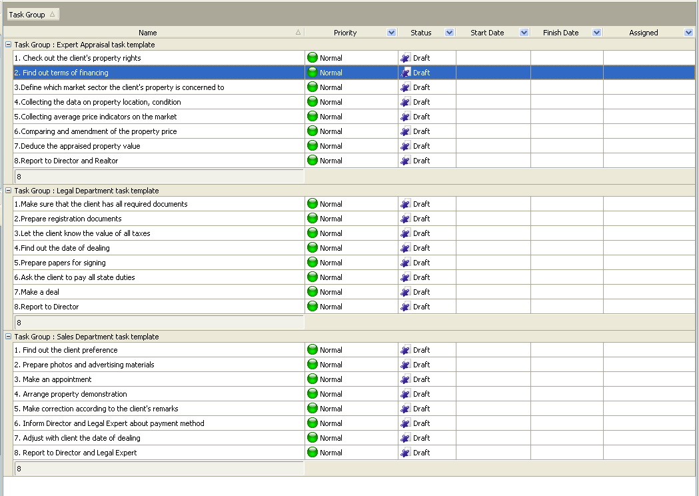699x496 pixels.
Task: Sort by the Name column header
Action: tap(148, 33)
